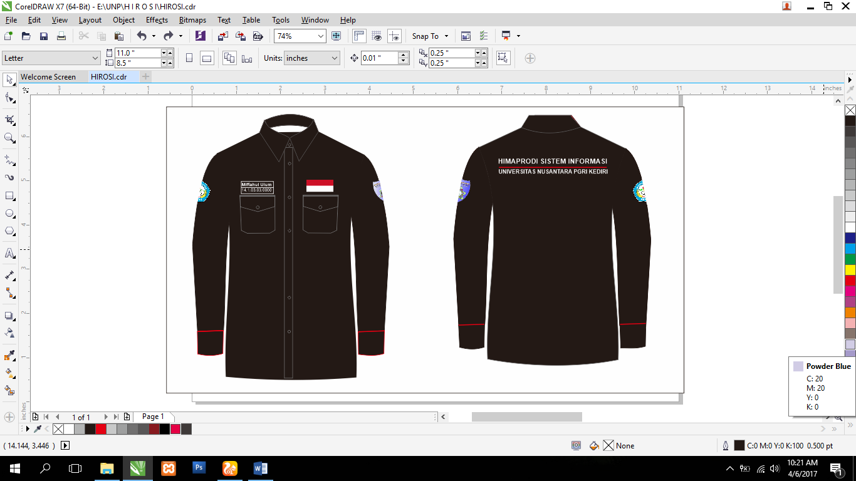Select the Zoom tool in the toolbox
856x481 pixels.
coord(9,138)
